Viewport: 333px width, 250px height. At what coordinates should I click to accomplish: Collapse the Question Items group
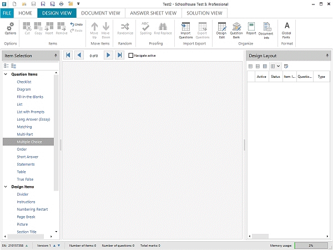[6, 74]
